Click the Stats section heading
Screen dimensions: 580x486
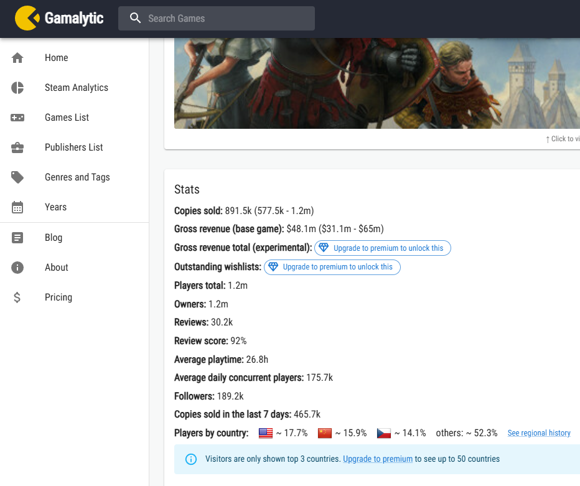187,189
